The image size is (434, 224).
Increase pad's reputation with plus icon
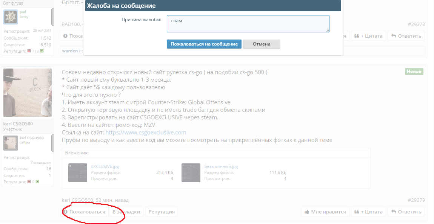click(42, 51)
